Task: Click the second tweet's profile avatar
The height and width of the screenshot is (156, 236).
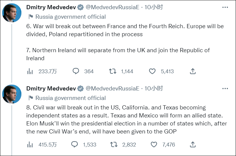Action: [12, 94]
